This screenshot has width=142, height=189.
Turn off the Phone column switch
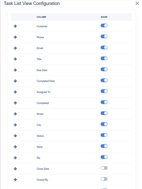point(104,36)
